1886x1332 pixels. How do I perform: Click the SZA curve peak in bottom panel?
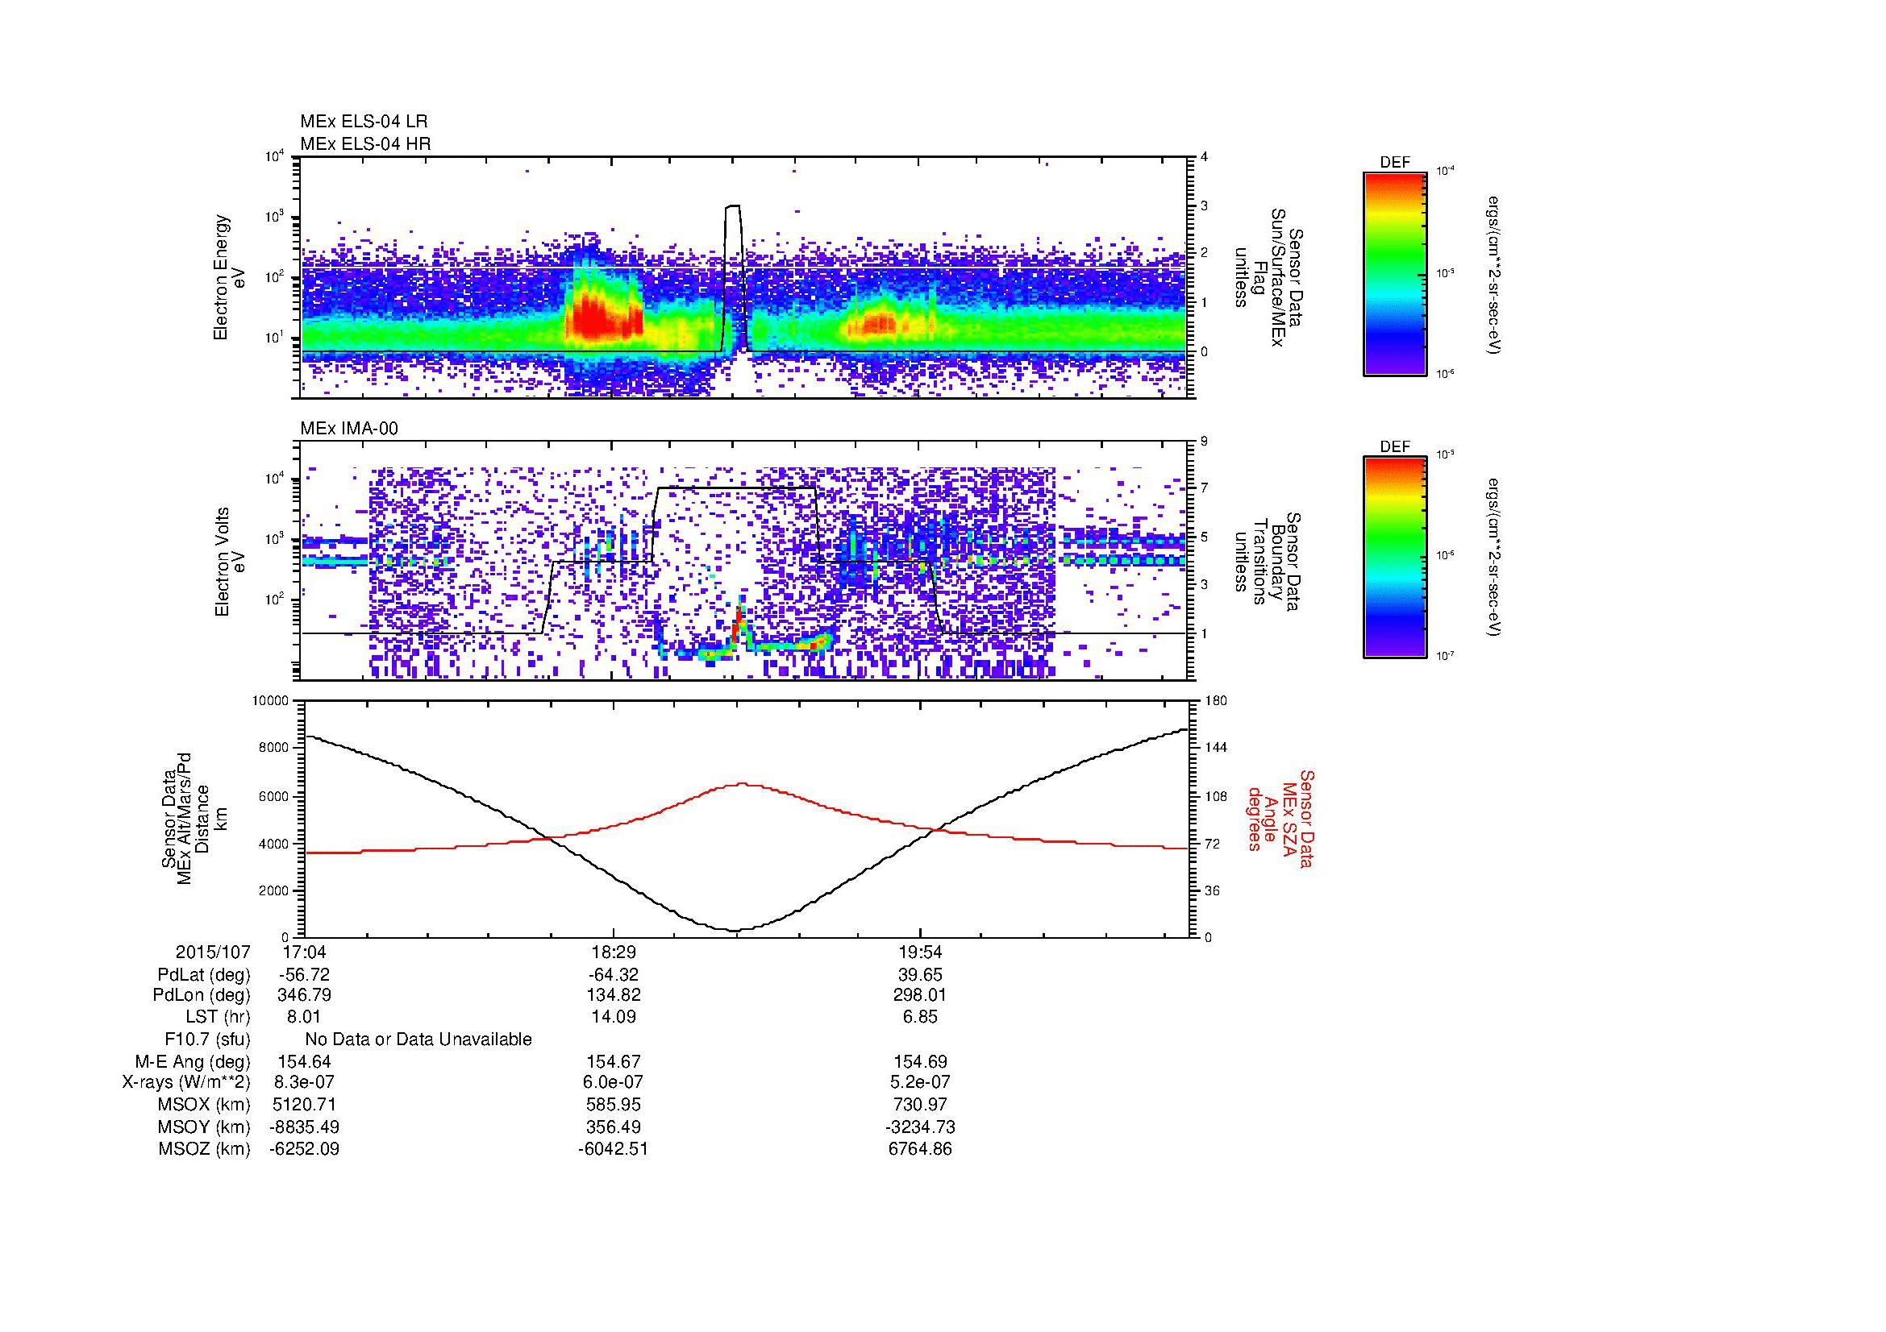click(741, 784)
